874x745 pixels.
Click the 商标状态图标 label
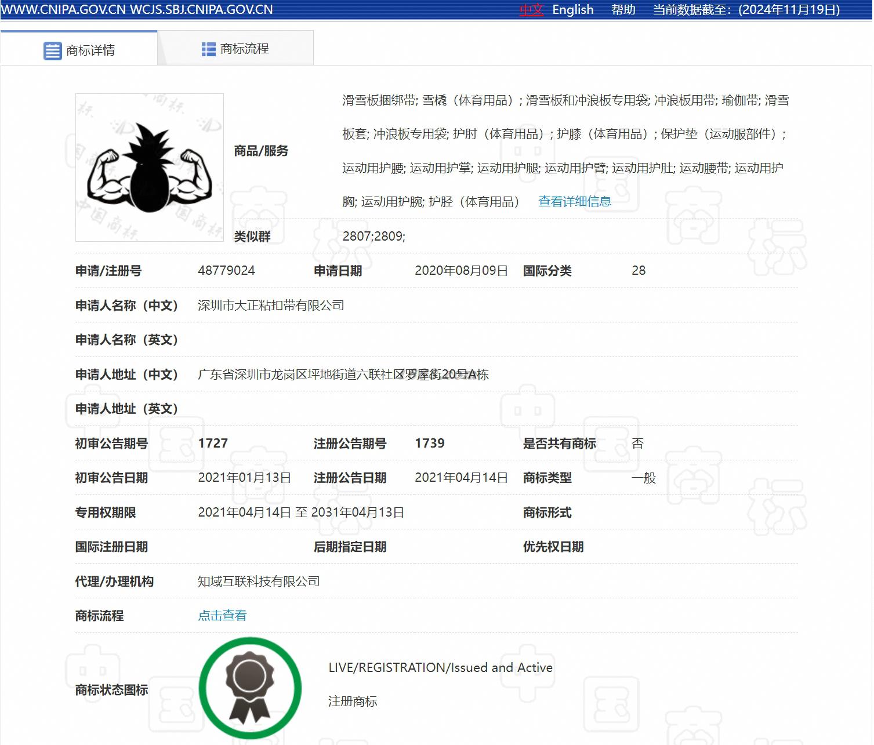pos(111,690)
